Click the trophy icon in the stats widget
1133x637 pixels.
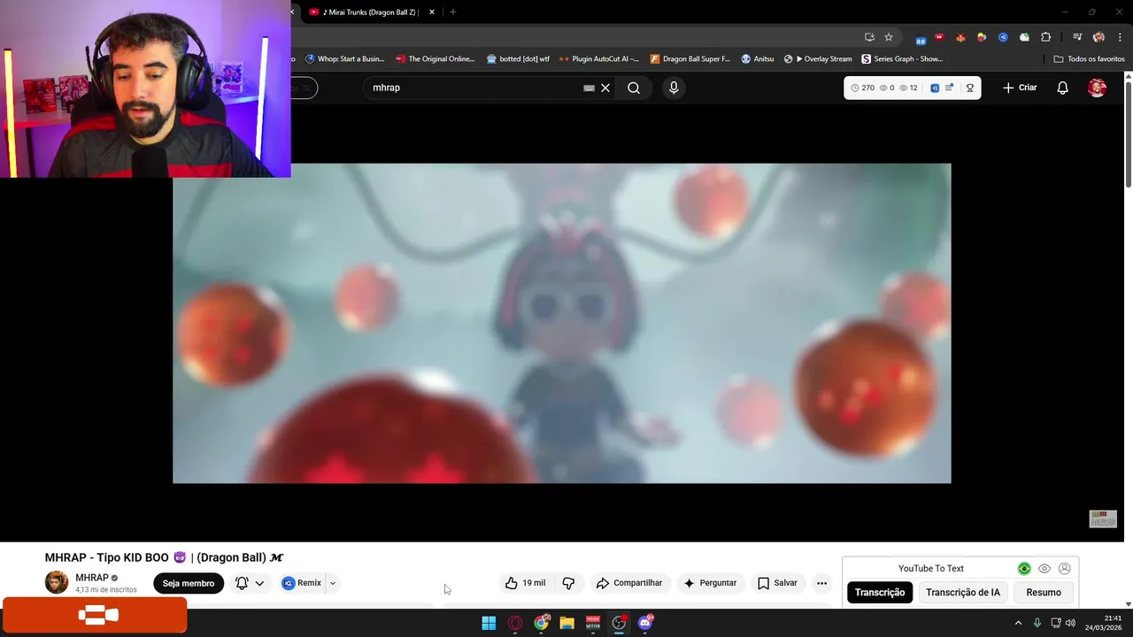click(x=970, y=88)
